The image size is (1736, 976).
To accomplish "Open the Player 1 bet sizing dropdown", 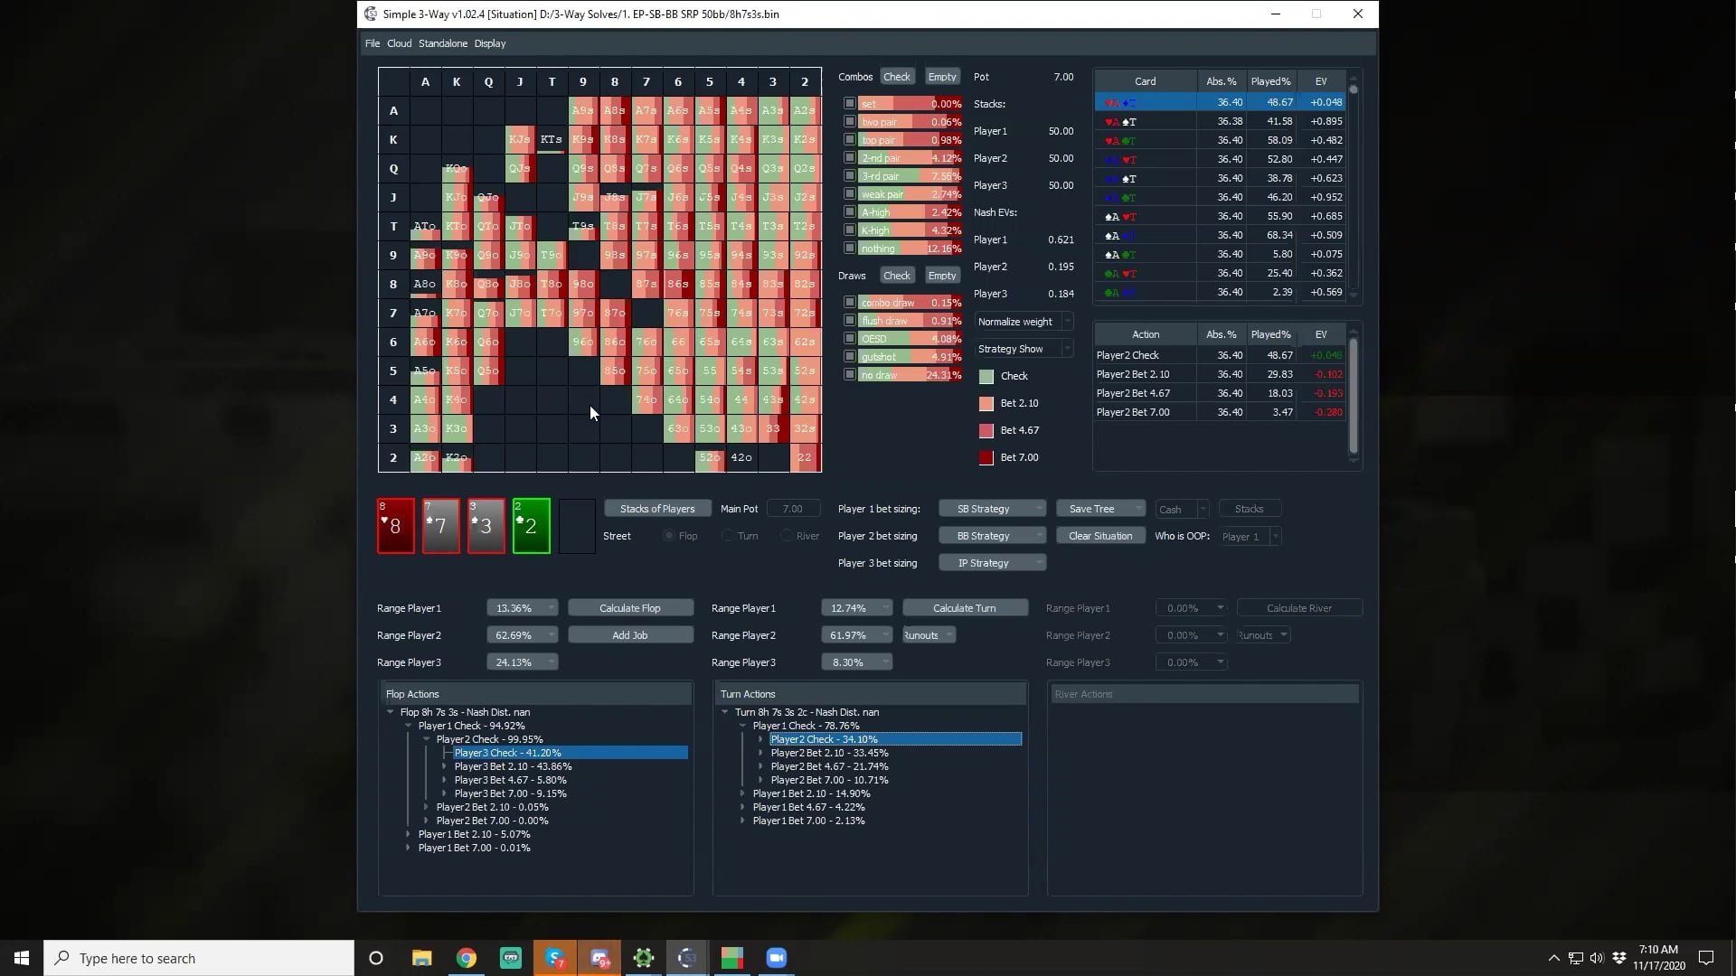I will (992, 509).
